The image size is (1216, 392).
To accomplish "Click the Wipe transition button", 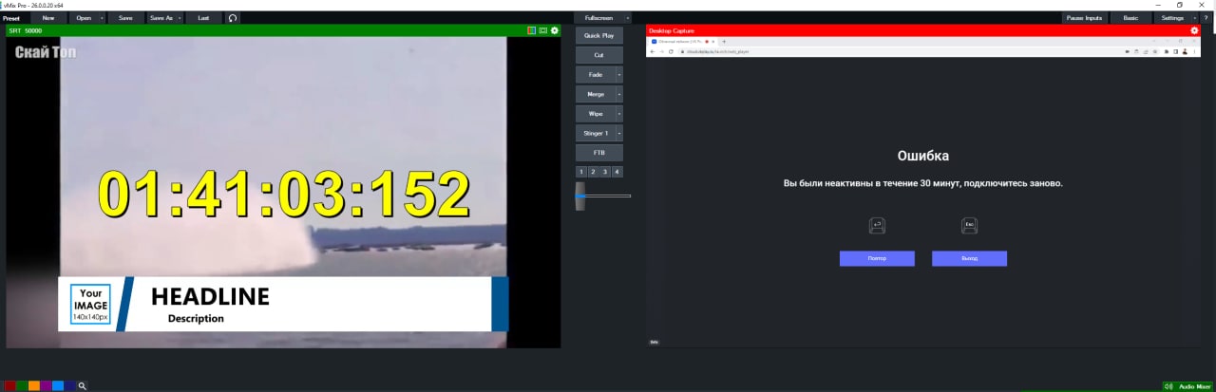I will coord(596,113).
